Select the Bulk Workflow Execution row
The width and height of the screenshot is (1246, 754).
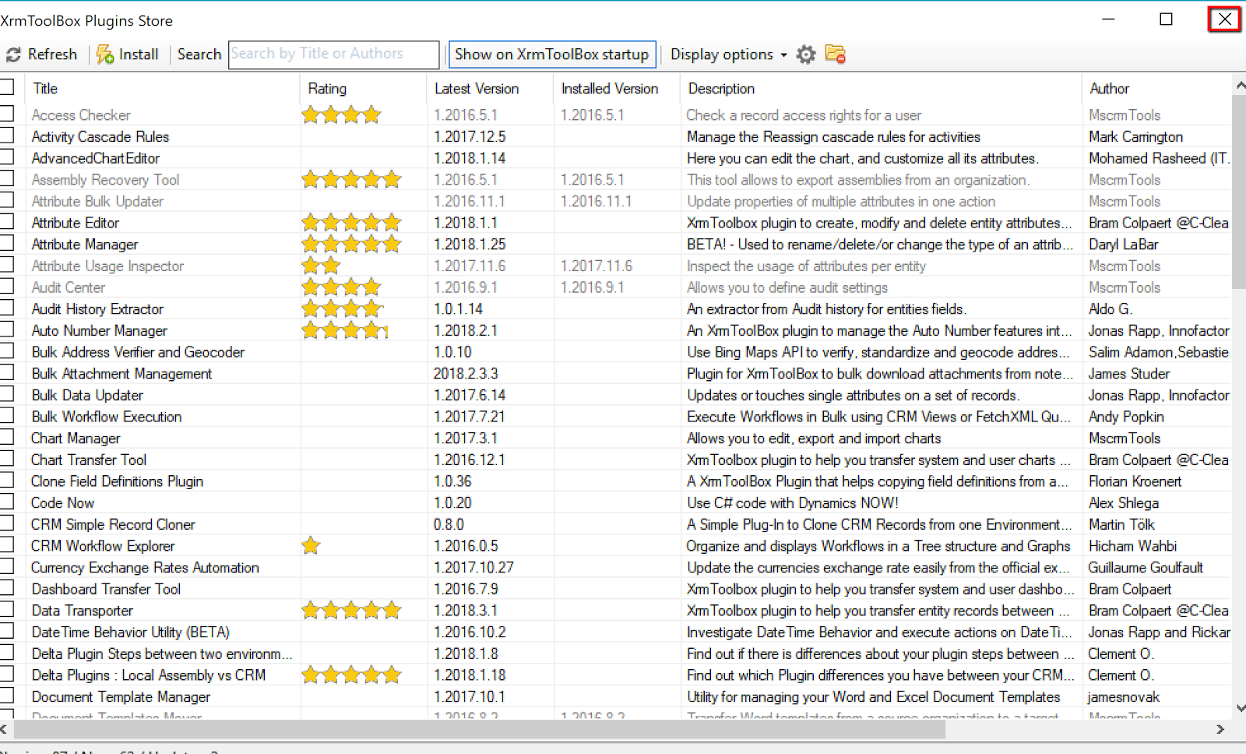tap(615, 417)
